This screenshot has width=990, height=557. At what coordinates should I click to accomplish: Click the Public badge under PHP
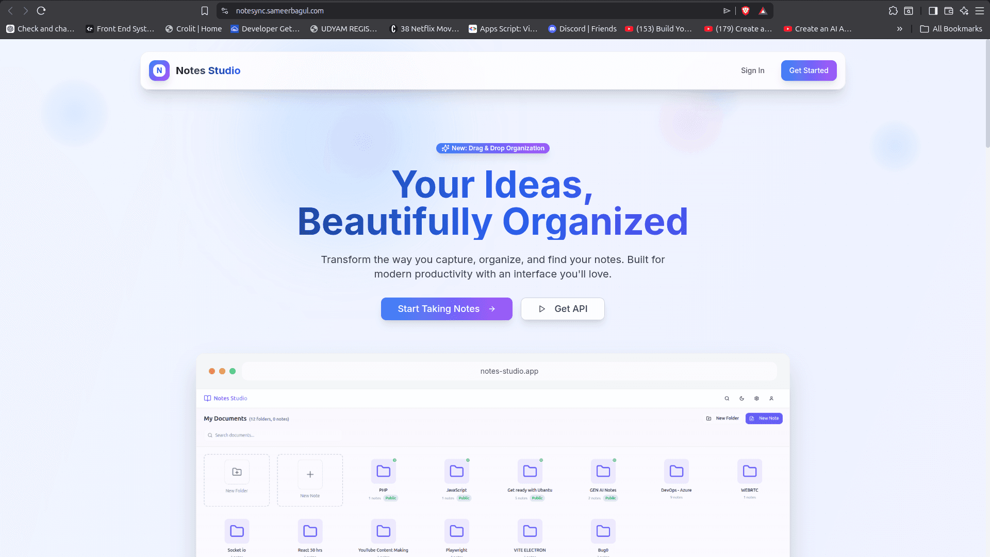click(x=391, y=498)
